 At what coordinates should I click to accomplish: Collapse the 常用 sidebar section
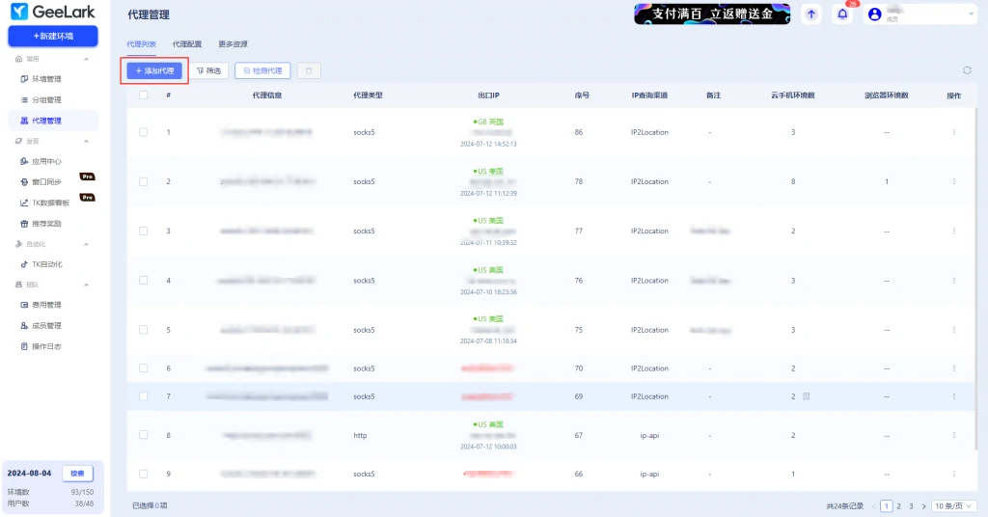point(86,59)
